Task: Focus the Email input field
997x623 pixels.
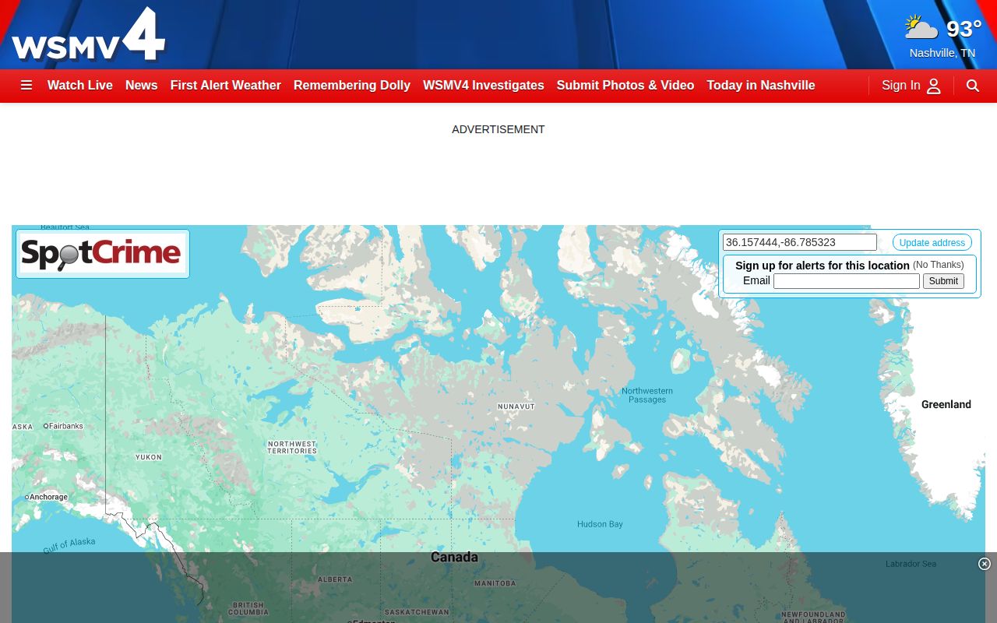Action: click(847, 281)
